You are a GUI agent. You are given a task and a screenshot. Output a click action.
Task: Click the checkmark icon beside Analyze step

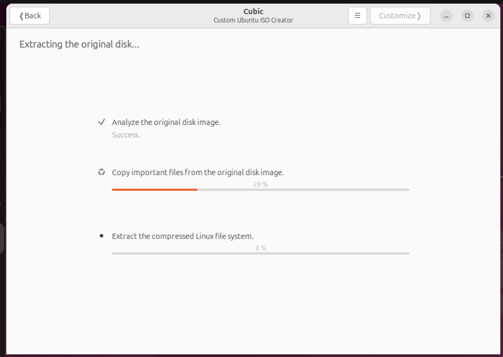[x=101, y=122]
